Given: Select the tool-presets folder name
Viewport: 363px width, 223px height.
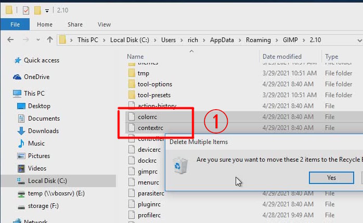Looking at the screenshot, I should pos(154,95).
